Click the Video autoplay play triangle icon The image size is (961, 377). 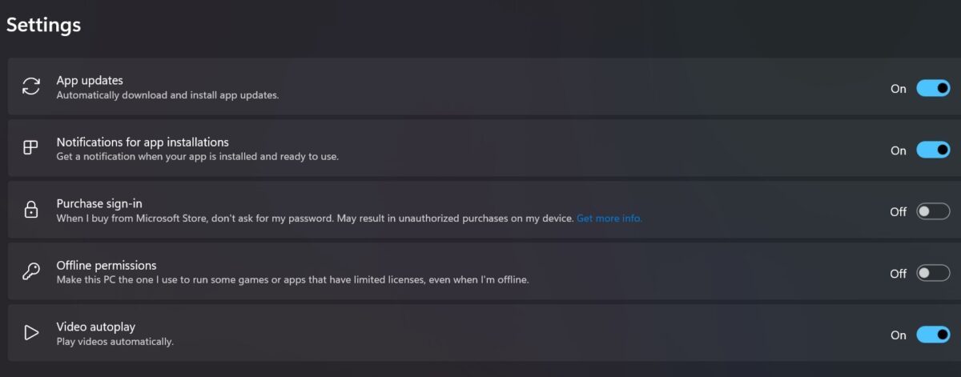[30, 333]
